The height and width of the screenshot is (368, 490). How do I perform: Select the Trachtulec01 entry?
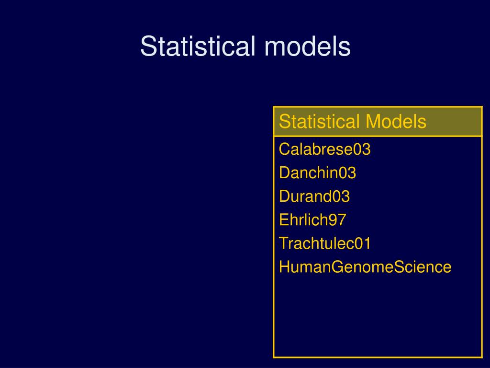[325, 243]
